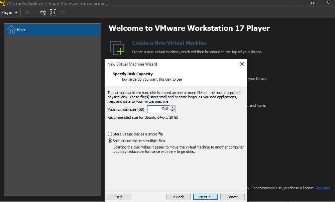Screen dimensions: 335x202
Task: Click the VMware logo in title bar
Action: pos(3,3)
